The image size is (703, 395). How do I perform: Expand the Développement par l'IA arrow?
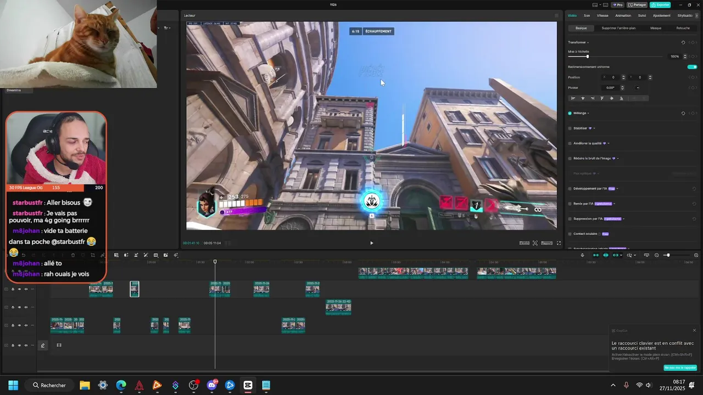[617, 189]
